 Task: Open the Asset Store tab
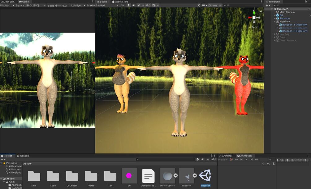pyautogui.click(x=120, y=2)
